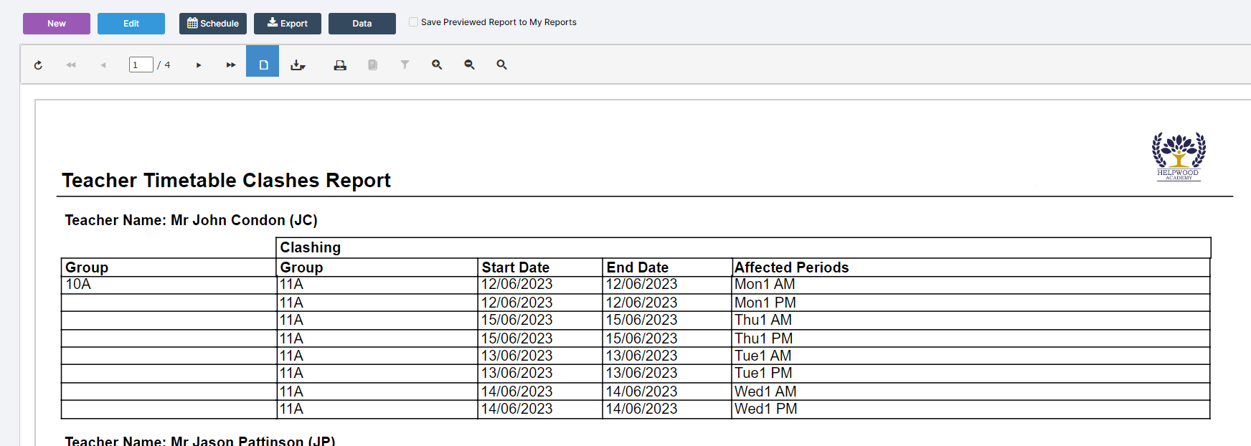Screen dimensions: 1251x446
Task: Click the Thu1 AM affected period cell
Action: tap(971, 320)
